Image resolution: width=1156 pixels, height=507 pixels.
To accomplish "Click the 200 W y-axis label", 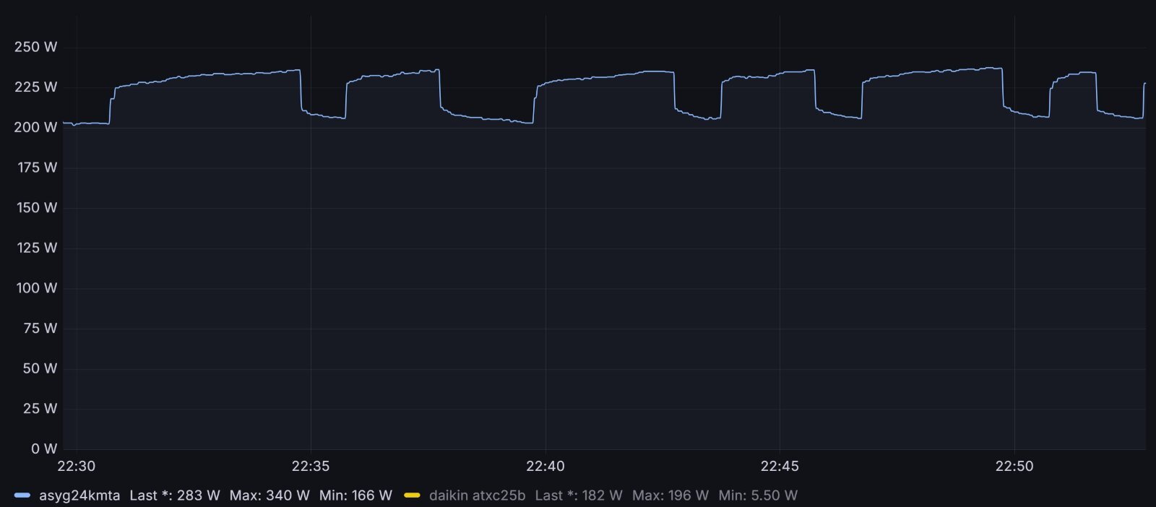I will tap(35, 127).
